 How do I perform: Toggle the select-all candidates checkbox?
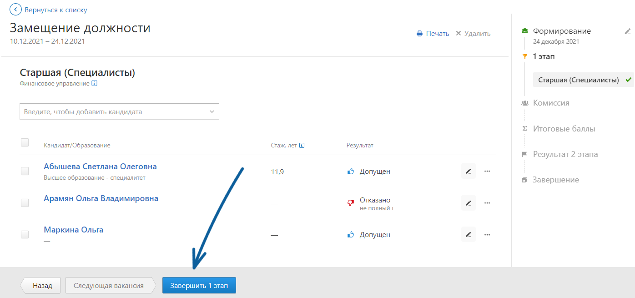pos(25,142)
